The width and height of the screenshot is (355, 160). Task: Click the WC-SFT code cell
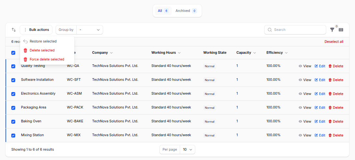(74, 80)
